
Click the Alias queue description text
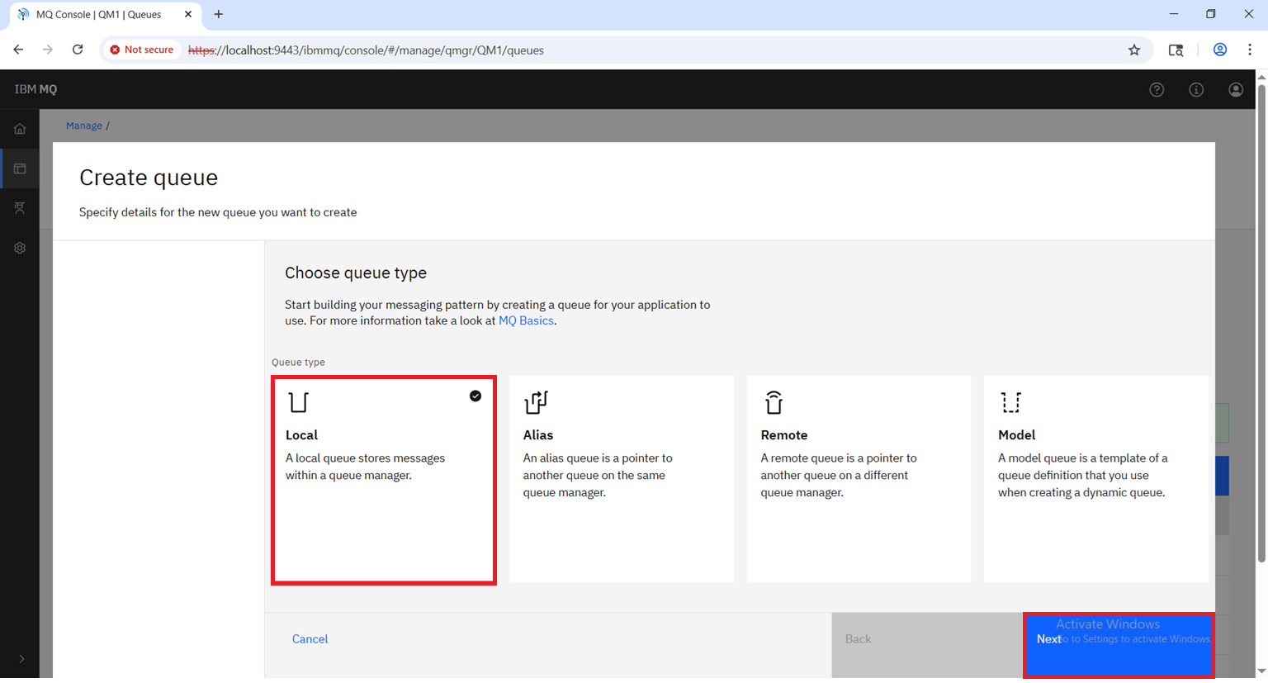click(x=598, y=475)
